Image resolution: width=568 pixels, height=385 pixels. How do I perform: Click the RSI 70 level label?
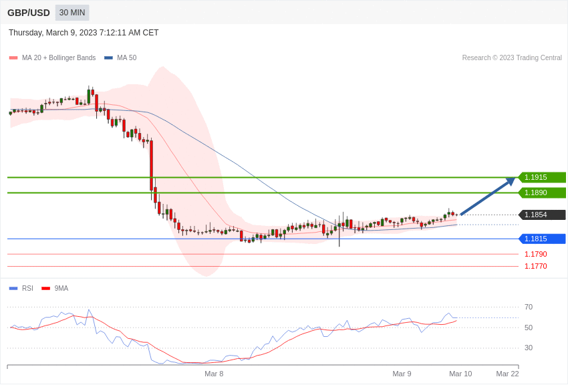(x=529, y=307)
